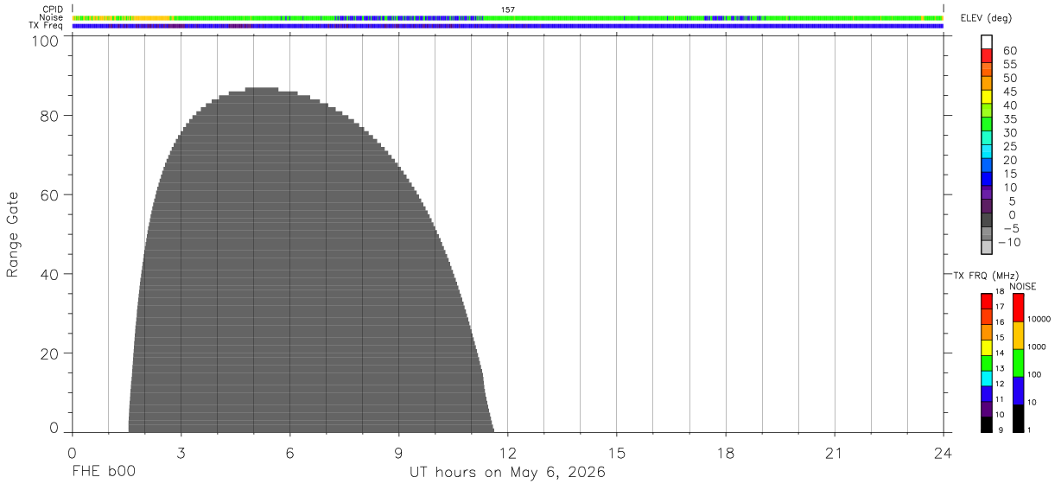Click the x-axis tick label '18'
This screenshot has height=490, width=1061.
725,453
